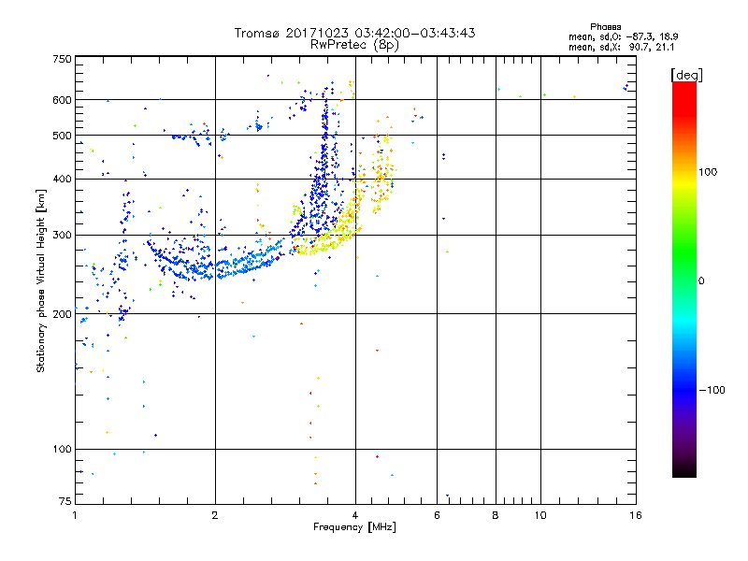Click the x-axis tick label '2'

click(215, 515)
